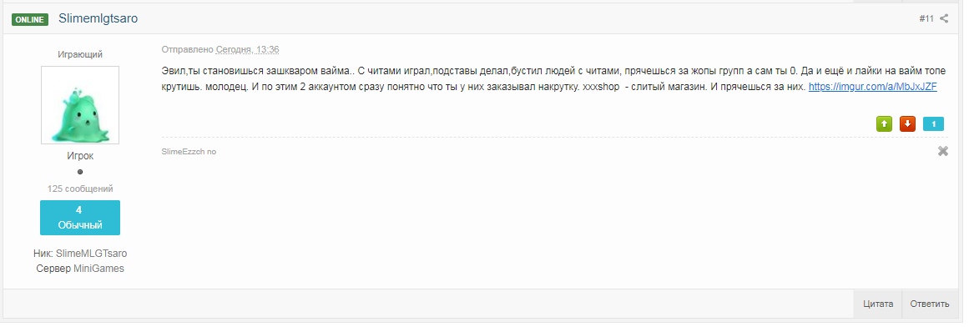Image resolution: width=969 pixels, height=327 pixels.
Task: Click the green ONLINE status badge
Action: click(x=30, y=19)
